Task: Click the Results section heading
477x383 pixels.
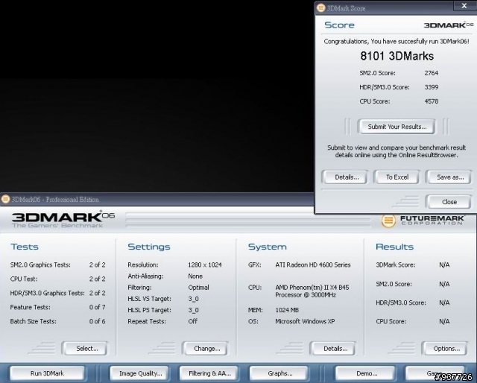Action: click(x=394, y=247)
